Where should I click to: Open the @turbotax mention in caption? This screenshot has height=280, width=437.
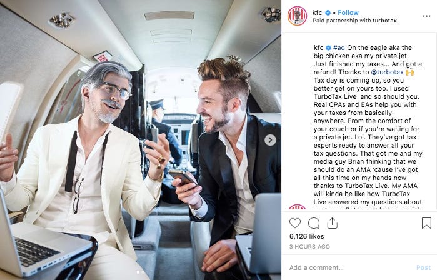388,72
